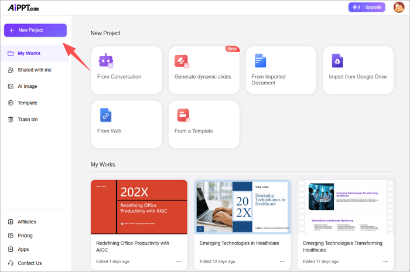The height and width of the screenshot is (272, 410).
Task: Select the Import from Google Drive label
Action: (358, 77)
